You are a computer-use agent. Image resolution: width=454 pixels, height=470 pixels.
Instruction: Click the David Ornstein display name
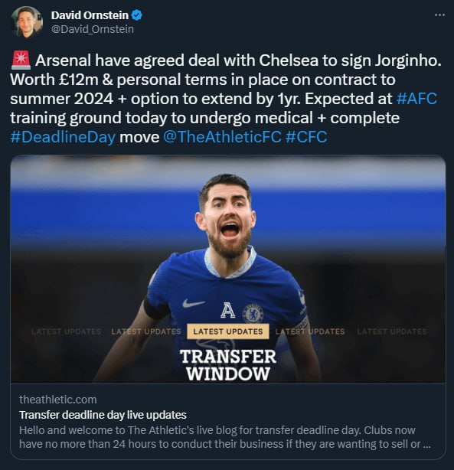tap(90, 15)
